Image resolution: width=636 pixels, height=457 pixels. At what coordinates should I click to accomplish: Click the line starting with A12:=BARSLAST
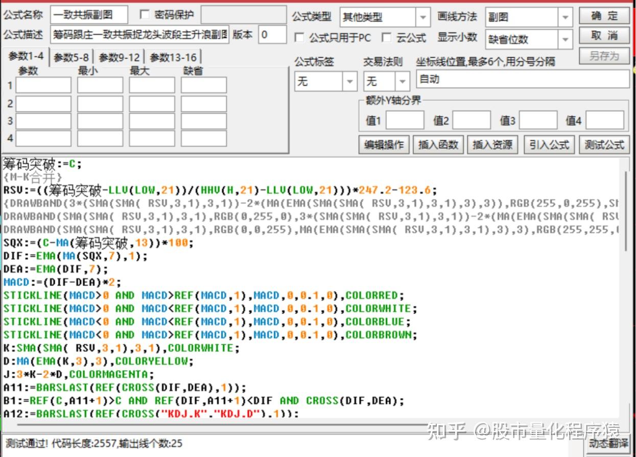click(x=151, y=413)
